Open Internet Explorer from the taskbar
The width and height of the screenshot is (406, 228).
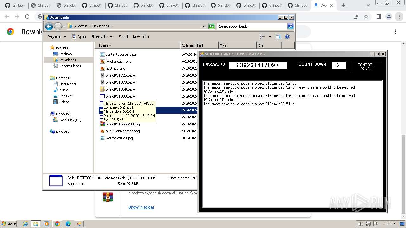[25, 224]
